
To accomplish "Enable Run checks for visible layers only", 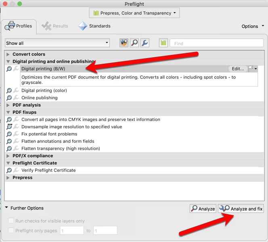I will 11,221.
